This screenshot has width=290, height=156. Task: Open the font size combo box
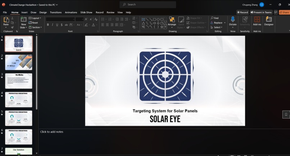click(x=80, y=19)
